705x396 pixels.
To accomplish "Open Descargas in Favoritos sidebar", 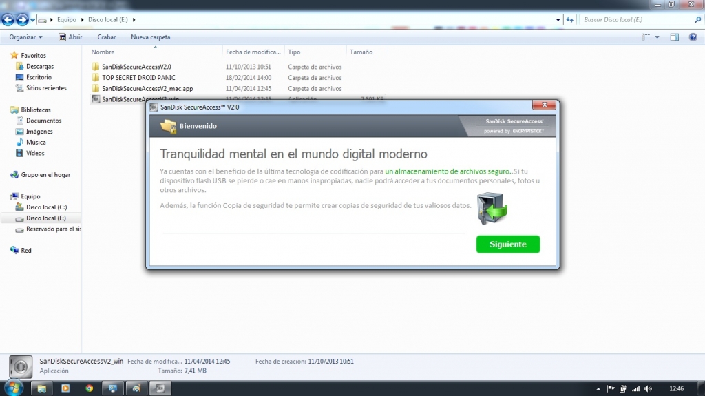I will 39,67.
